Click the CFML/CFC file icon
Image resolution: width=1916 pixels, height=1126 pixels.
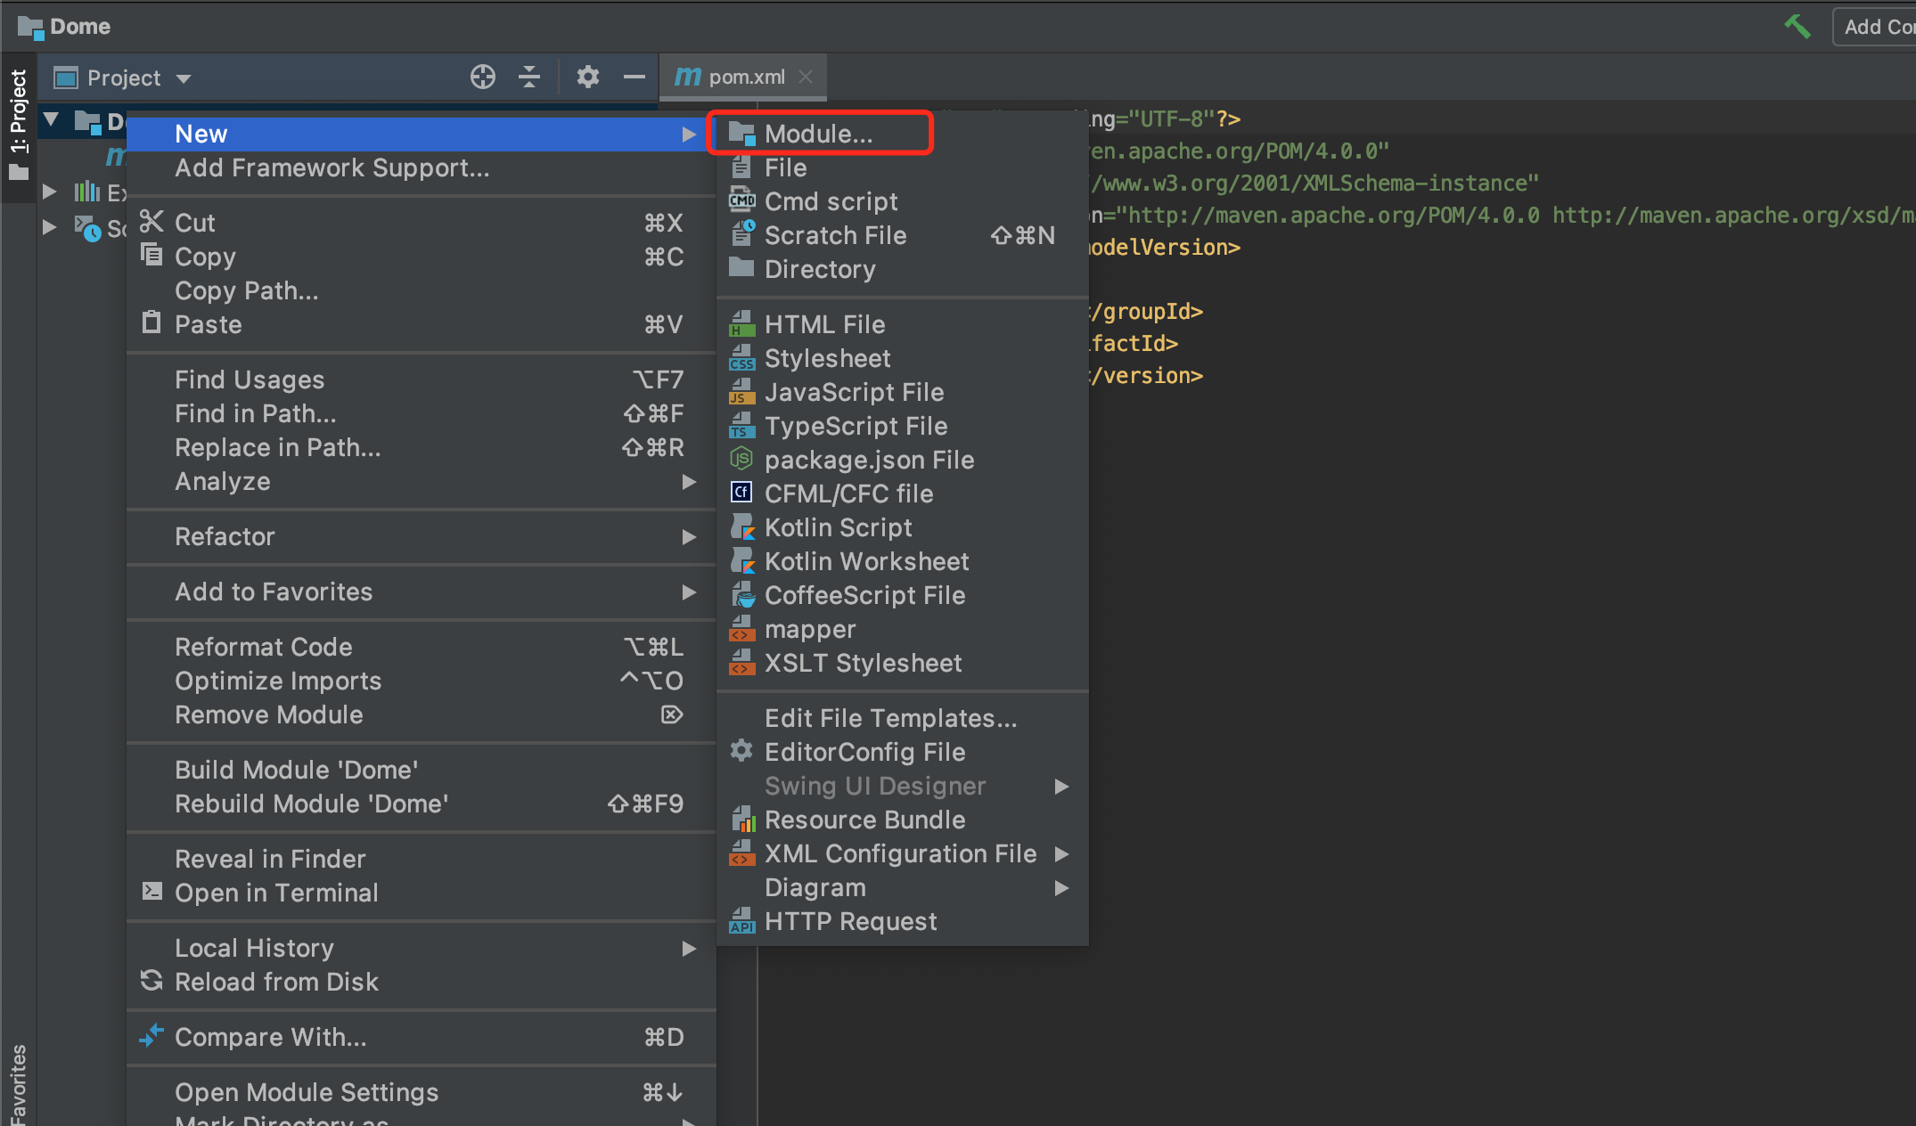pos(741,493)
